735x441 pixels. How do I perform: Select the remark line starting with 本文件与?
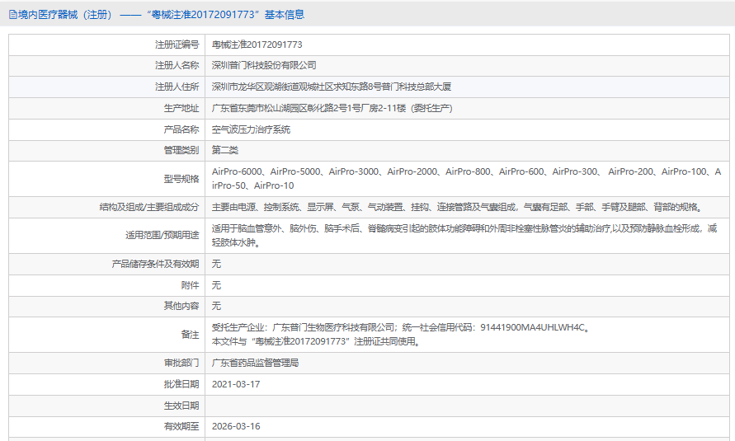coord(317,342)
